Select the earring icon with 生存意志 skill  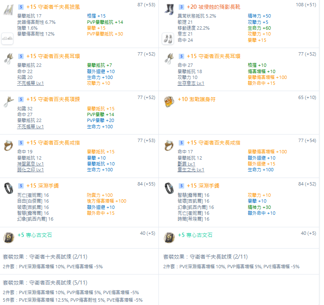169,58
